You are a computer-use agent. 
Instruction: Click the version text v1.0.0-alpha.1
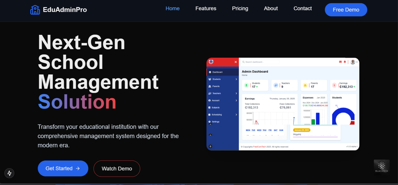352,147
